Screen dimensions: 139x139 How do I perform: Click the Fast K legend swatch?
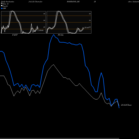click(2, 6)
